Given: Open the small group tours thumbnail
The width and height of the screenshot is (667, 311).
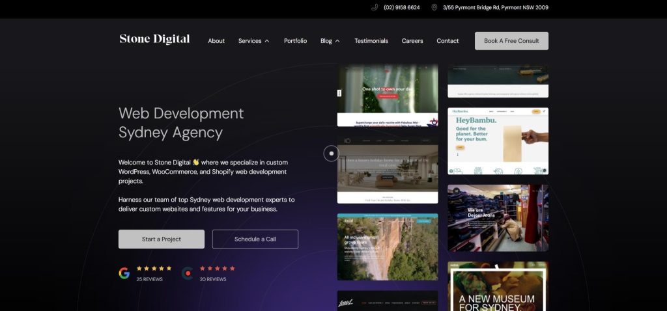Looking at the screenshot, I should click(x=388, y=247).
